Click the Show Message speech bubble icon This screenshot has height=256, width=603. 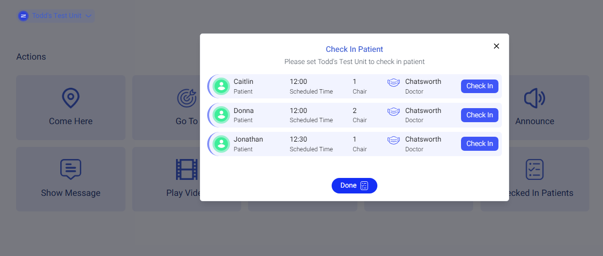pos(71,170)
